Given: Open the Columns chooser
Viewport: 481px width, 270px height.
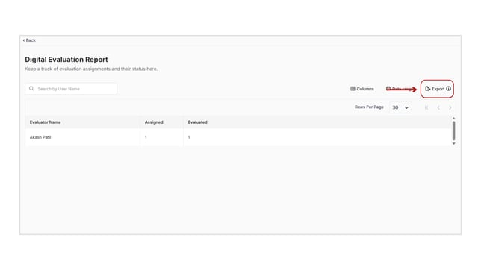Looking at the screenshot, I should (362, 89).
